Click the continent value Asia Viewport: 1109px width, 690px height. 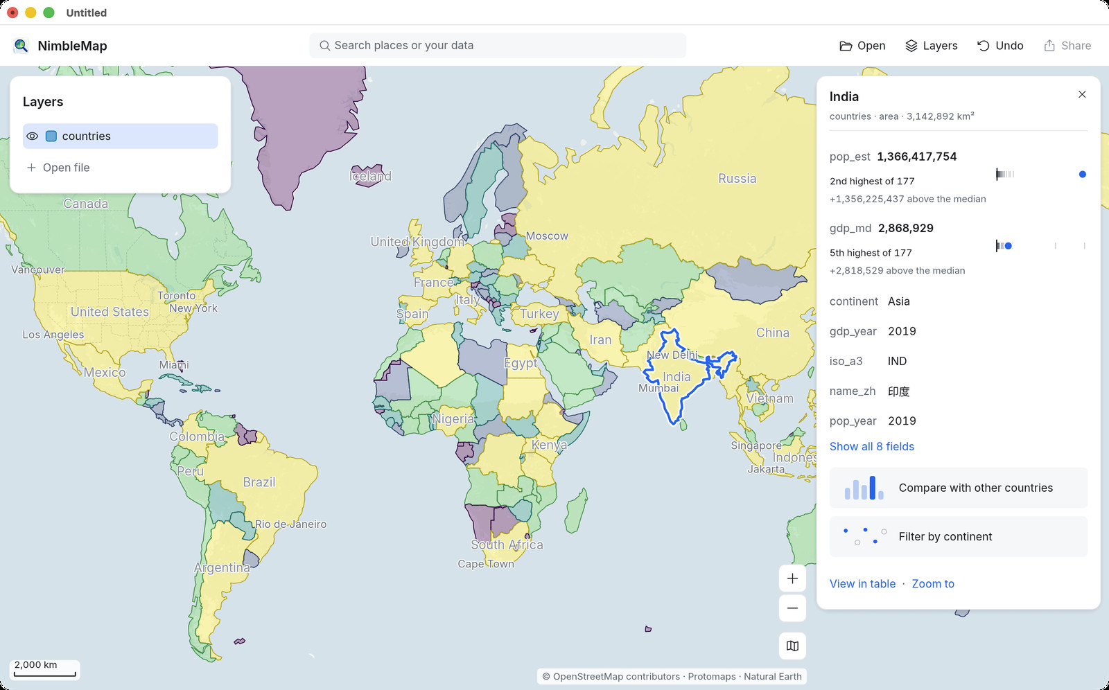click(x=899, y=301)
